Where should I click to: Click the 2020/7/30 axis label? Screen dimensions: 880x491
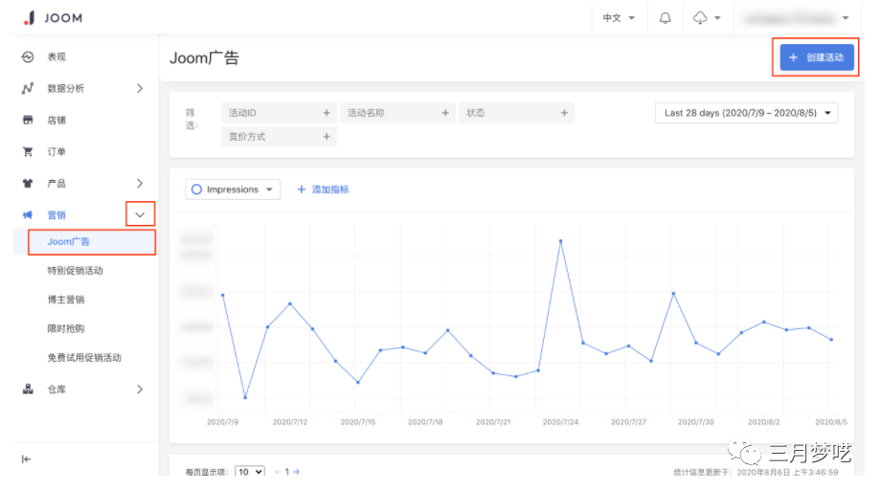coord(696,422)
